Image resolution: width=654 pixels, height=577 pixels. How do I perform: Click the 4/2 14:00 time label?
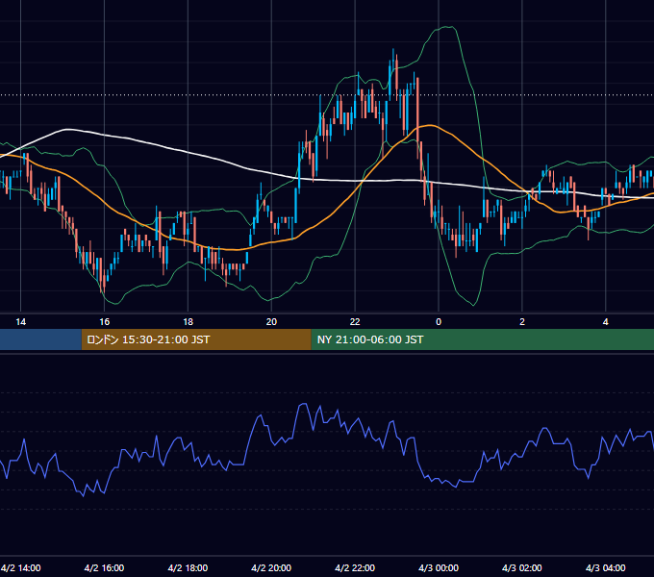[x=21, y=567]
